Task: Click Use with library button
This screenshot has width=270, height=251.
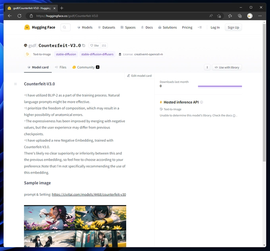Action: pyautogui.click(x=227, y=67)
